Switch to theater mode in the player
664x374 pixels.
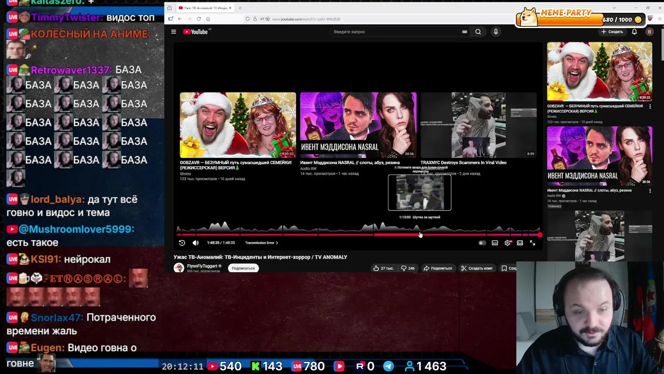pos(520,243)
